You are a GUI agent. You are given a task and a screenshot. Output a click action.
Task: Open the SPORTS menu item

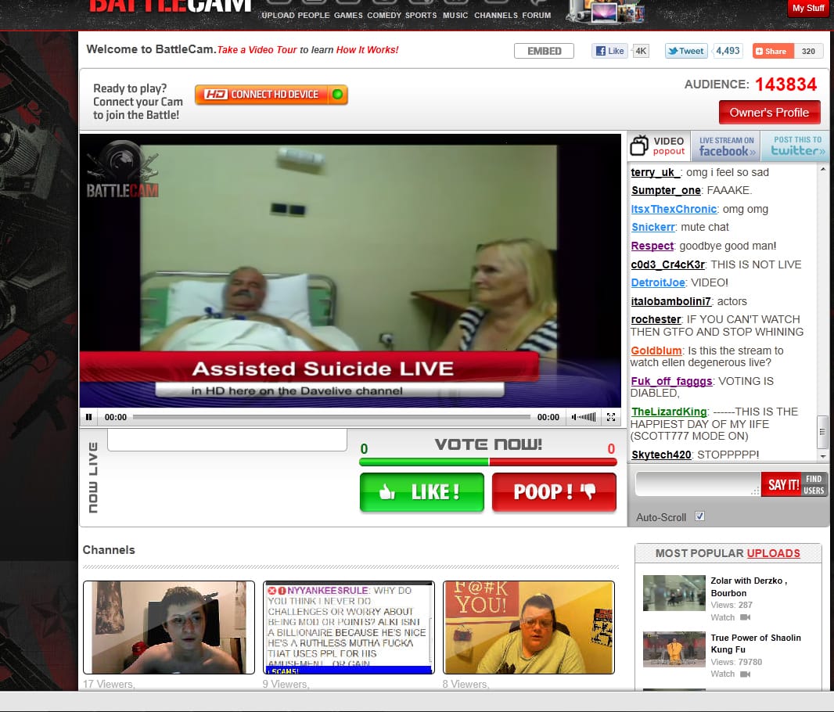click(x=421, y=16)
